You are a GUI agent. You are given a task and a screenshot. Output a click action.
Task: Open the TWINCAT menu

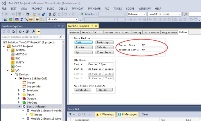point(78,9)
